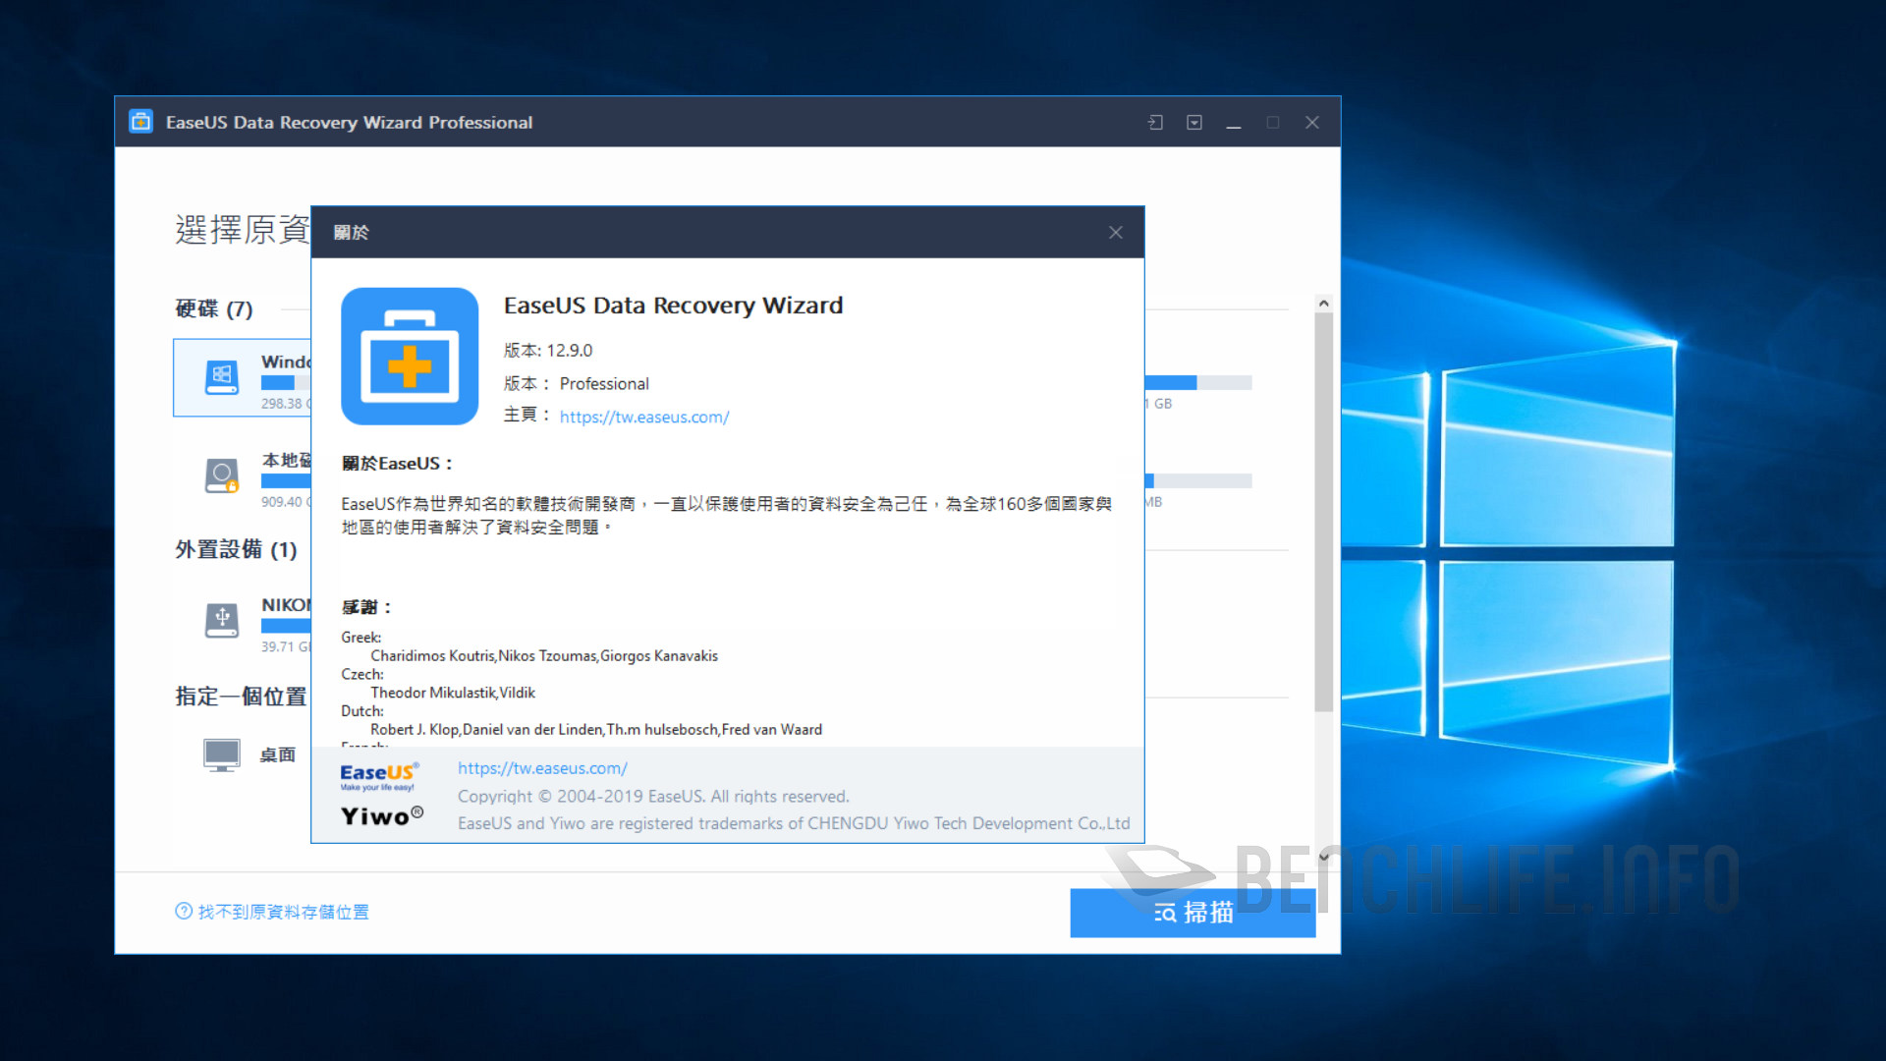This screenshot has width=1886, height=1061.
Task: Select the NIKON external device icon
Action: (222, 620)
